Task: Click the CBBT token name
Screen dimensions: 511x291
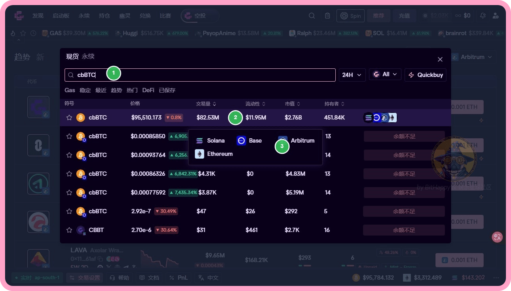Action: 96,230
